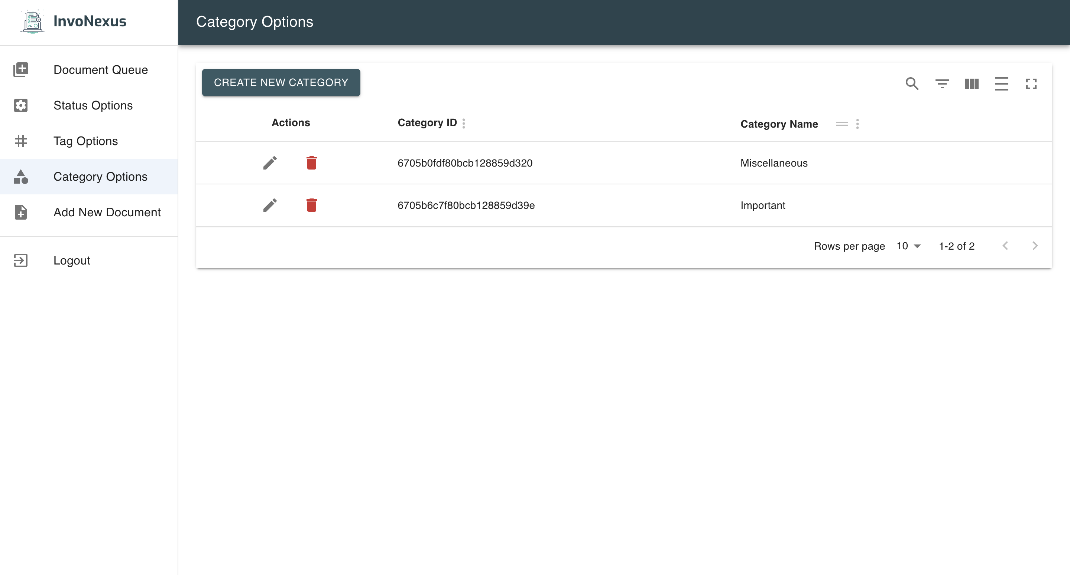Open Category ID column actions menu
This screenshot has height=575, width=1070.
(464, 123)
